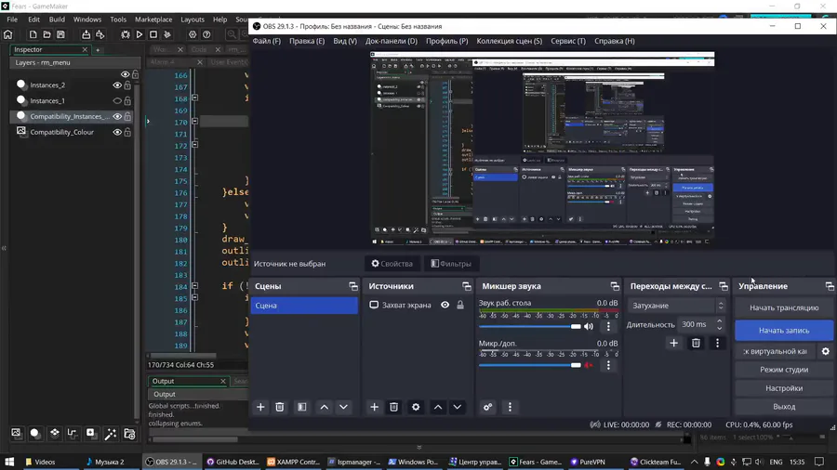Open the Коллекция сцен (S) menu
837x470 pixels.
(510, 41)
